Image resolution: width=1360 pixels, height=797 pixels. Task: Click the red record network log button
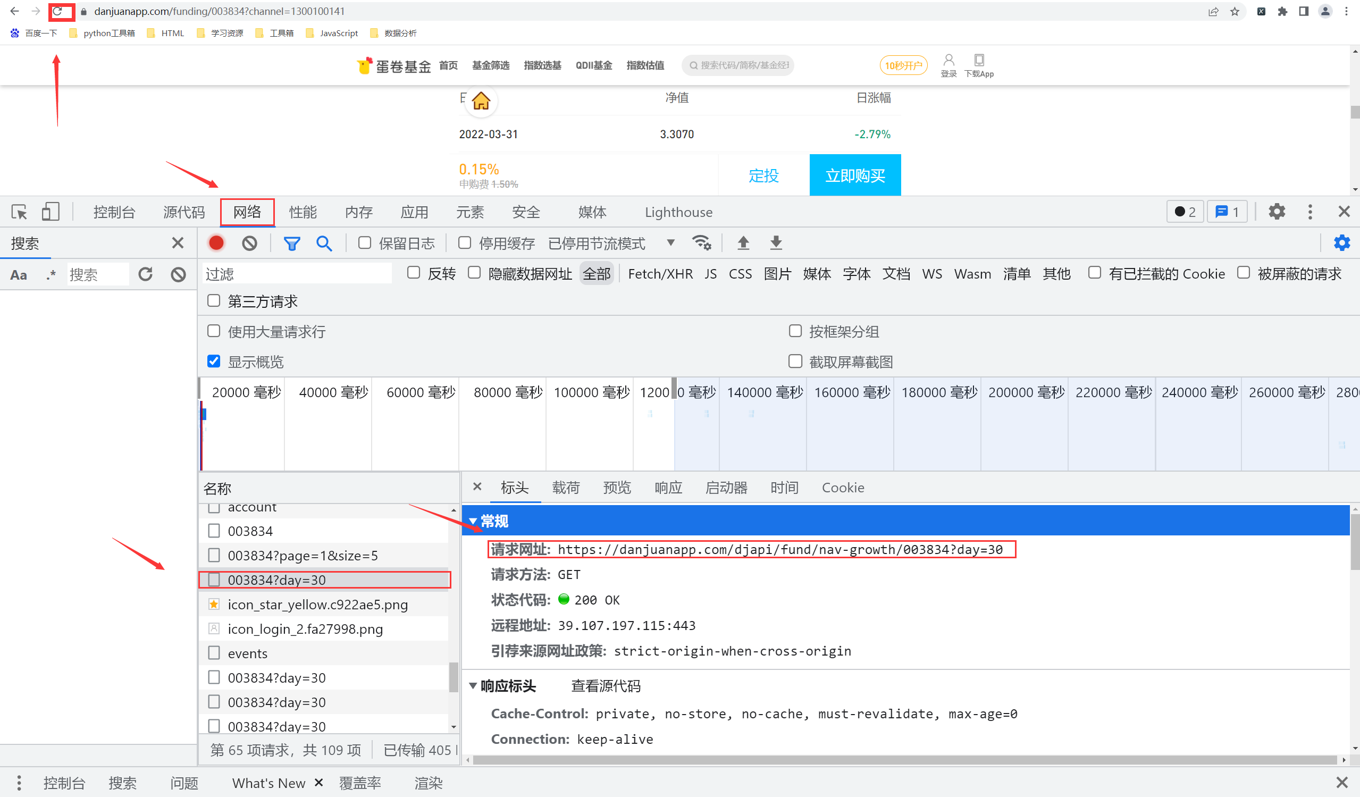216,244
